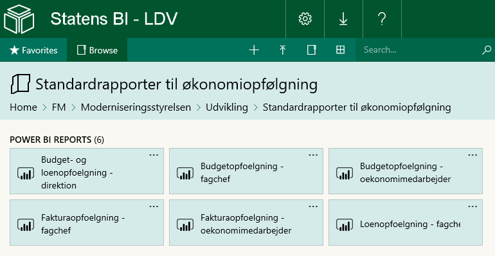Click inside the Search field
This screenshot has width=495, height=256.
[x=420, y=50]
